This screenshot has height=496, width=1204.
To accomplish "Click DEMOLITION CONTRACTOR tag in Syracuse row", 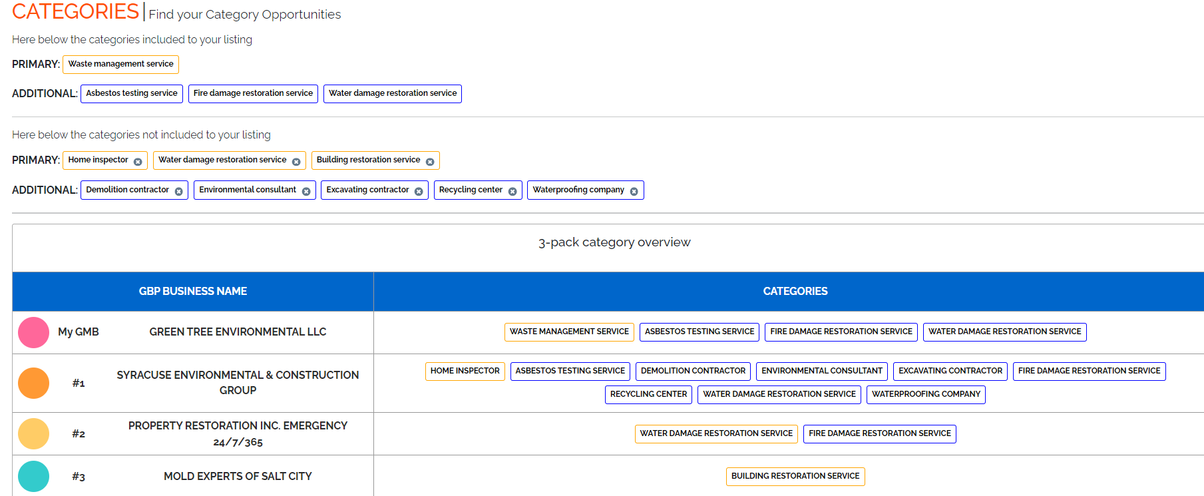I will (x=693, y=371).
